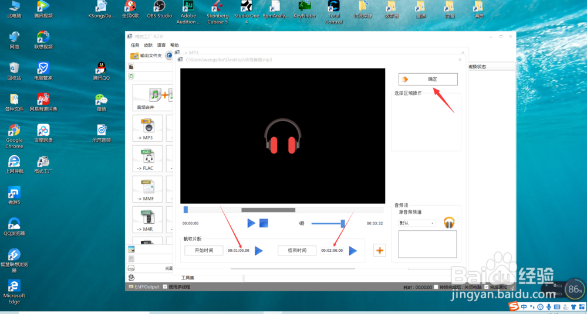This screenshot has height=314, width=587.
Task: Expand the picture category tab
Action: click(x=131, y=250)
